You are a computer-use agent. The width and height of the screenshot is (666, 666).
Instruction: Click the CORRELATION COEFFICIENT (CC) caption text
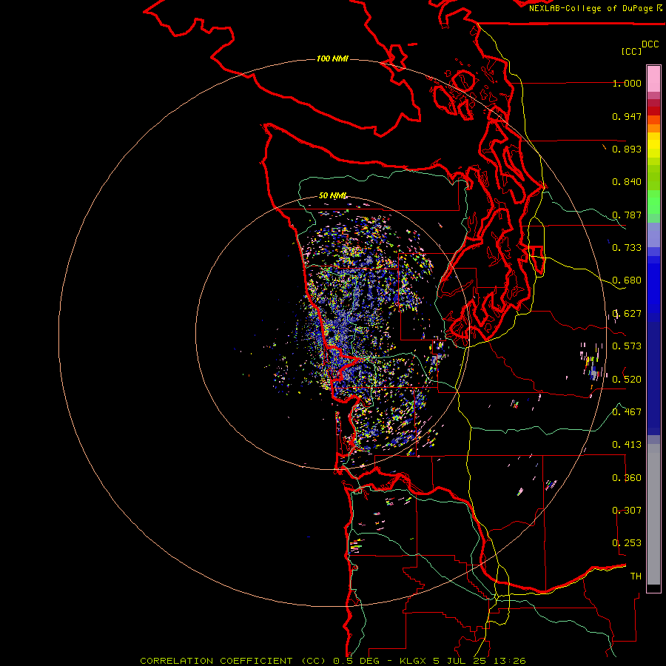tap(233, 661)
